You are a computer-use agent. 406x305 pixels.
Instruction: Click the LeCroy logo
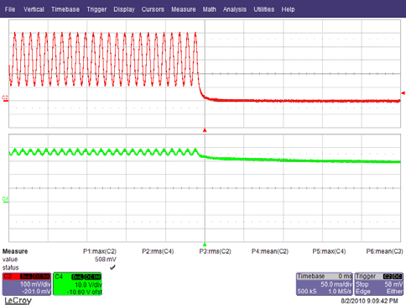pos(18,301)
